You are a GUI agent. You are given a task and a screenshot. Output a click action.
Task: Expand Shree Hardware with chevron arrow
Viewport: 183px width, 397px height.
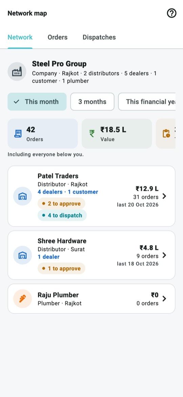[164, 255]
